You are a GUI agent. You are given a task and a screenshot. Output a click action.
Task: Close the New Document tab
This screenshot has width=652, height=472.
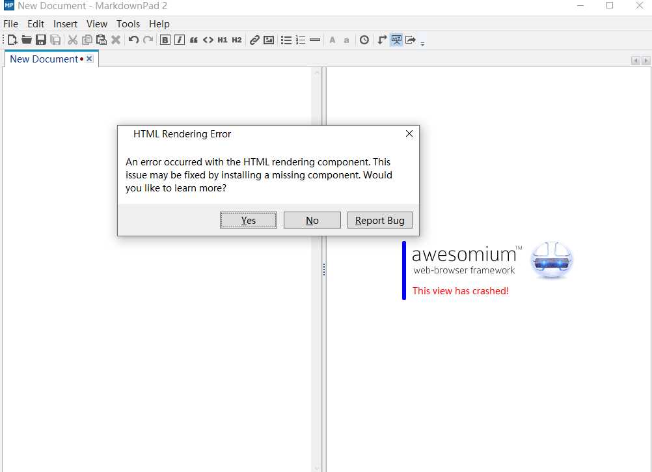coord(89,59)
